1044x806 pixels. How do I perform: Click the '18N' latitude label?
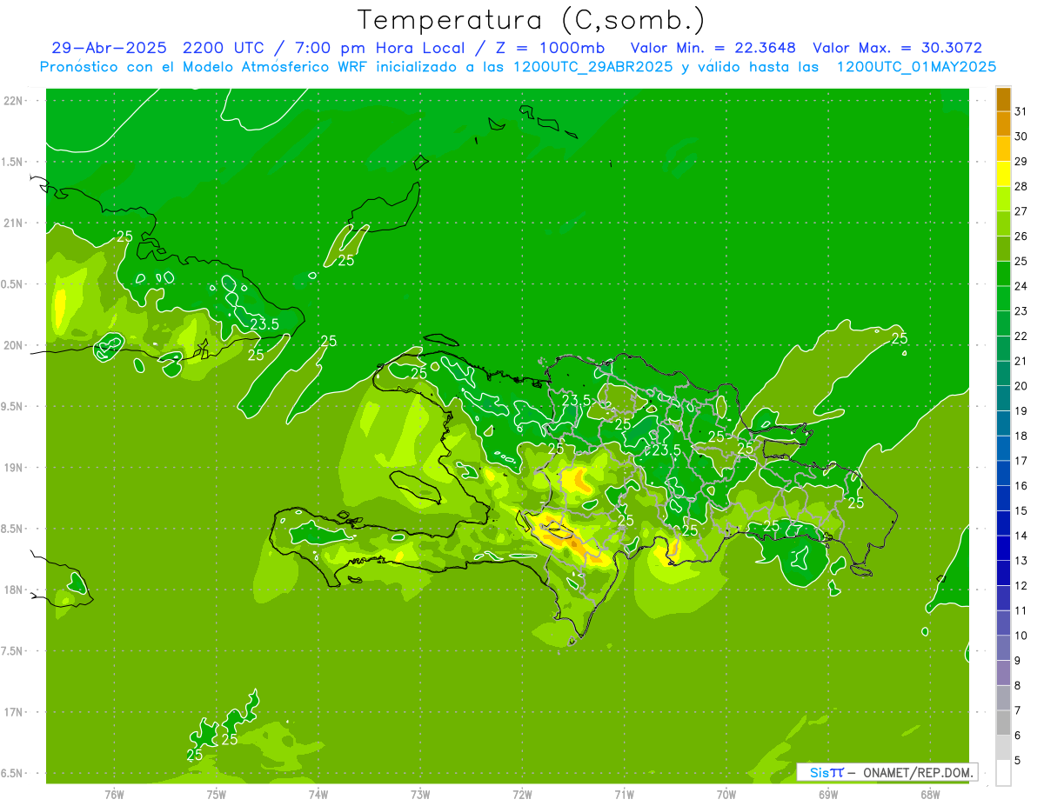[x=13, y=590]
